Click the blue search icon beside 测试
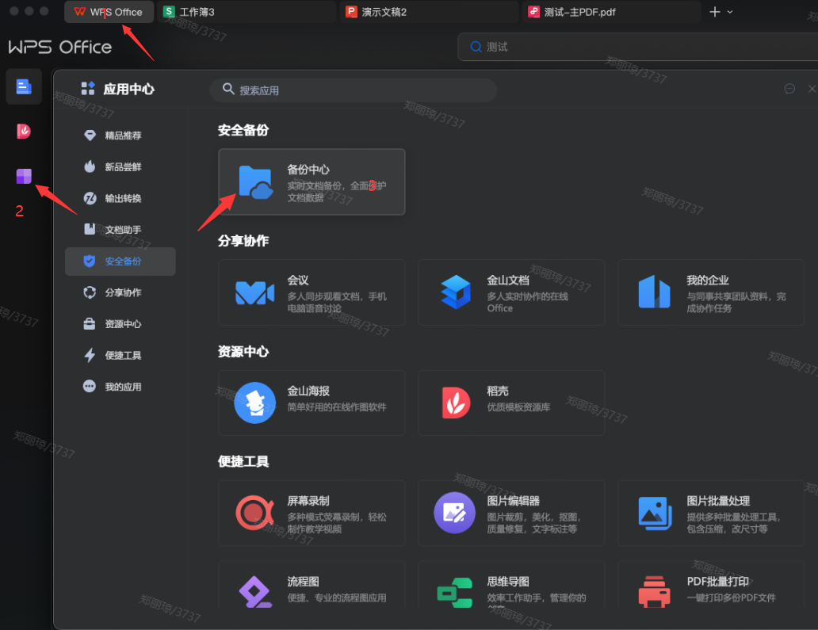This screenshot has height=630, width=818. pyautogui.click(x=476, y=47)
